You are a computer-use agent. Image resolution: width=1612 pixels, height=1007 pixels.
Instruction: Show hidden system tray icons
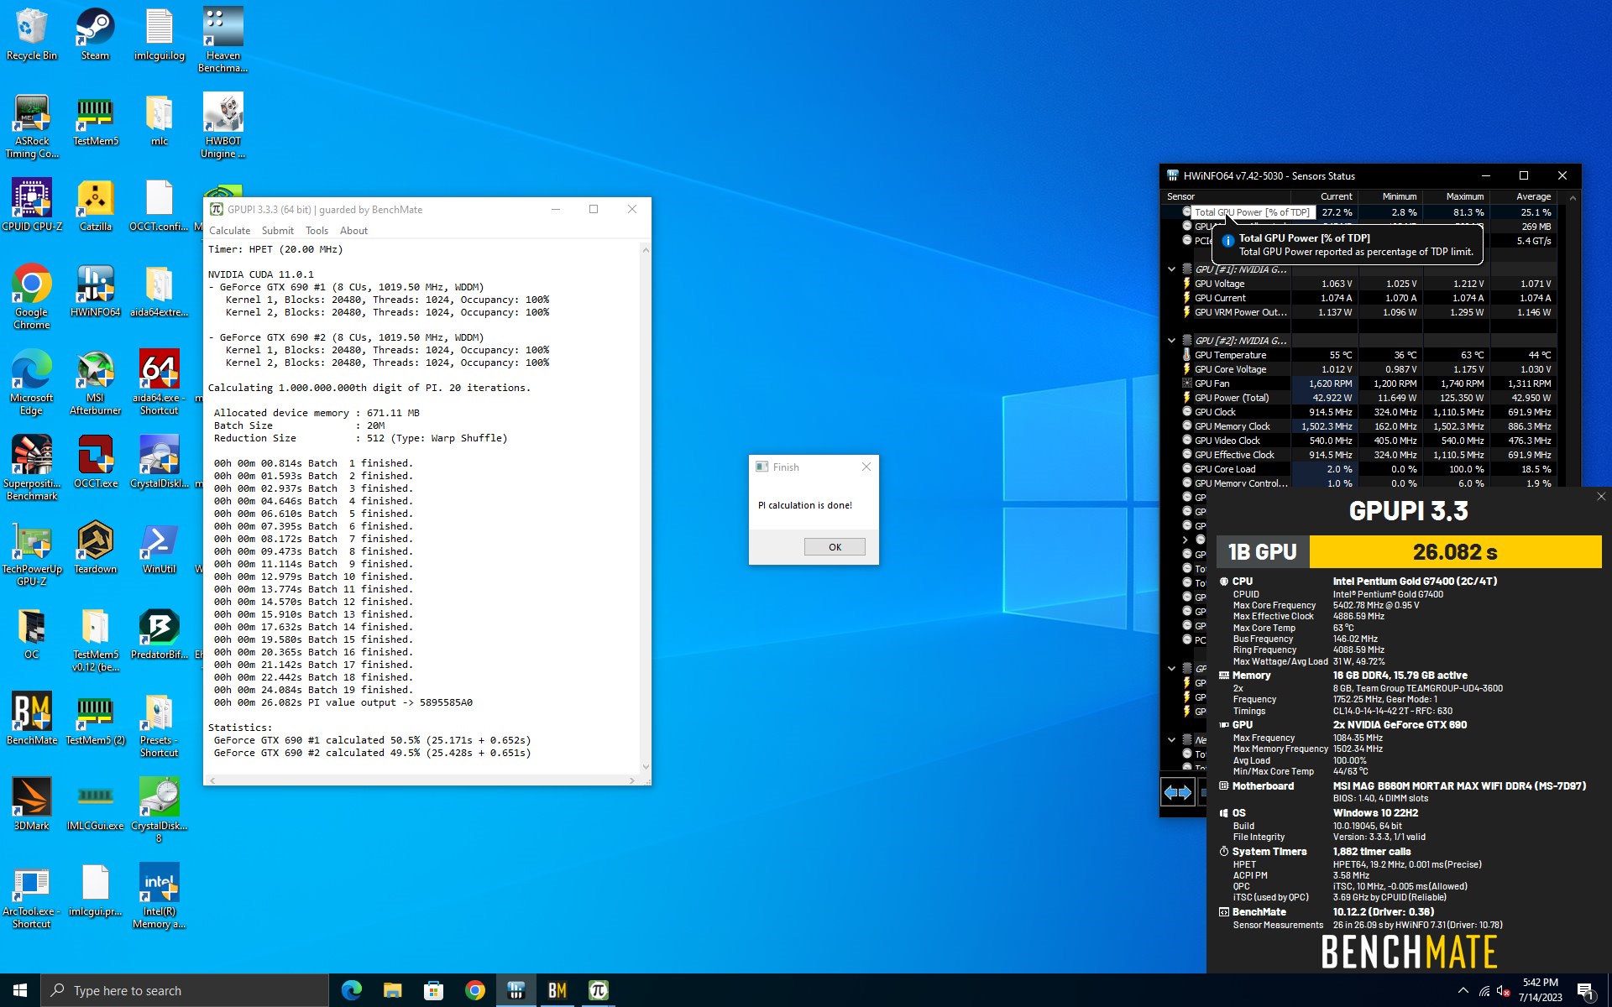(x=1463, y=990)
